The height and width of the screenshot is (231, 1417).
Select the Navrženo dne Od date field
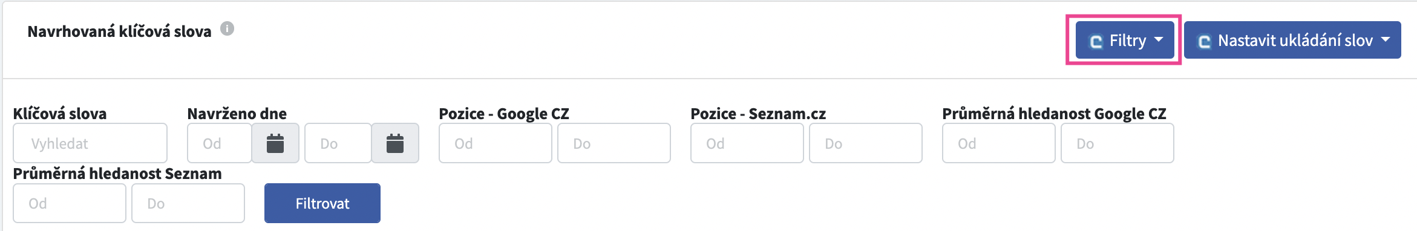pos(220,143)
